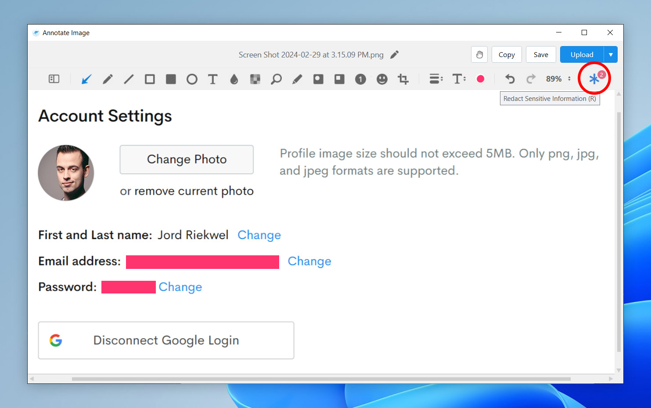Viewport: 651px width, 408px height.
Task: Select the Pencil drawing tool
Action: tap(108, 79)
